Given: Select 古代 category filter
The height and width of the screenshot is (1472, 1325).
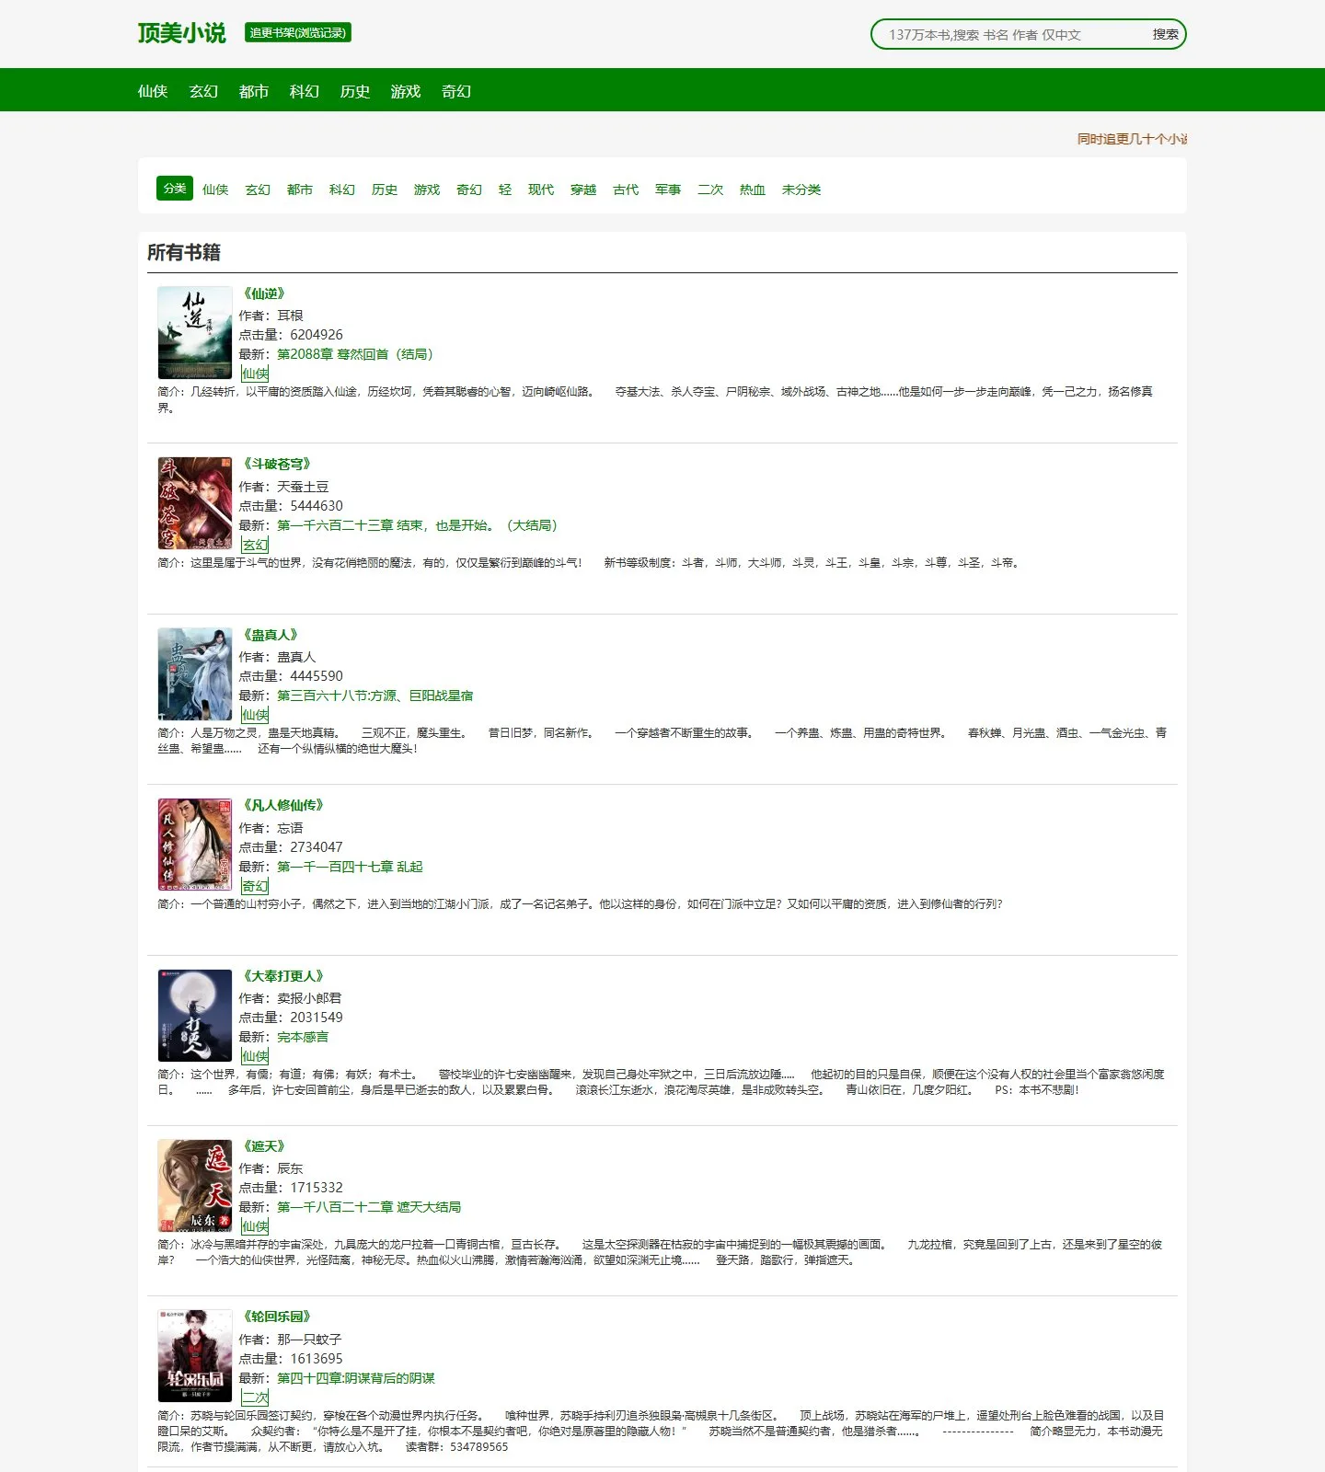Looking at the screenshot, I should tap(626, 190).
